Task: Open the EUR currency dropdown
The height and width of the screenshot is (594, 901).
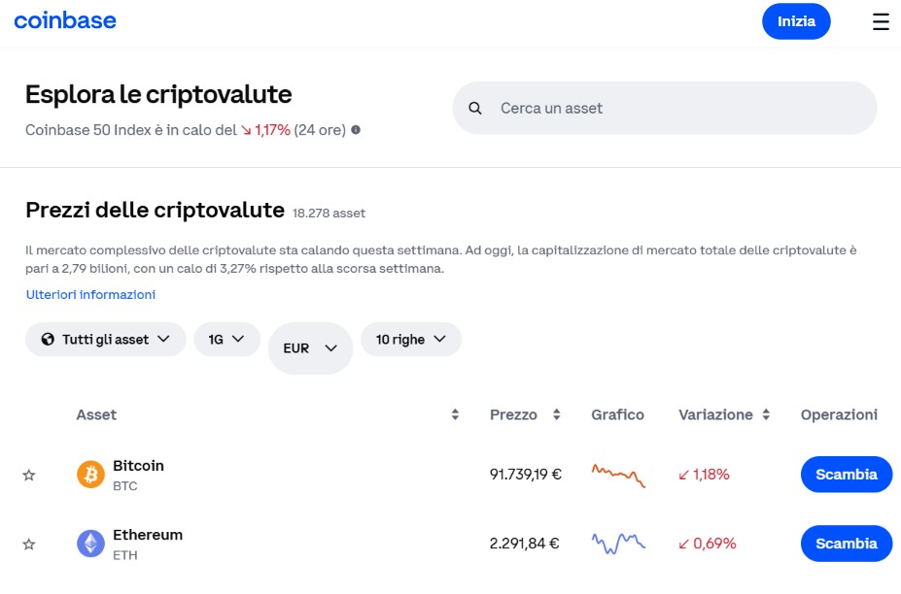Action: (310, 347)
